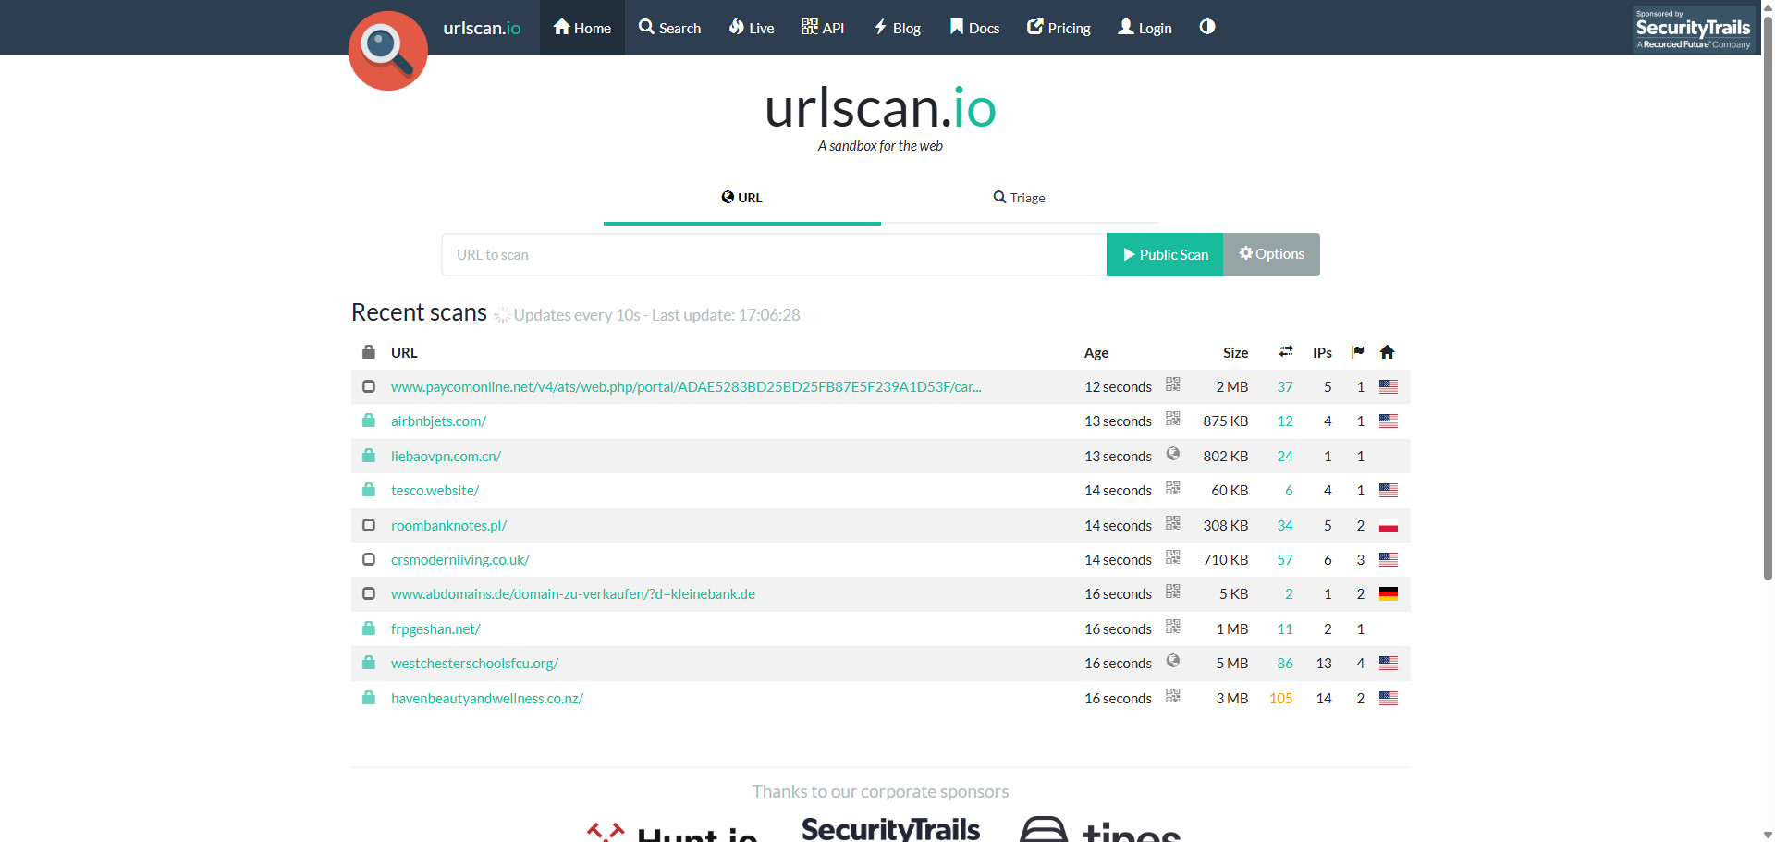Click the globe icon in liebaovpn.com.cn row
The image size is (1775, 842).
[1173, 454]
